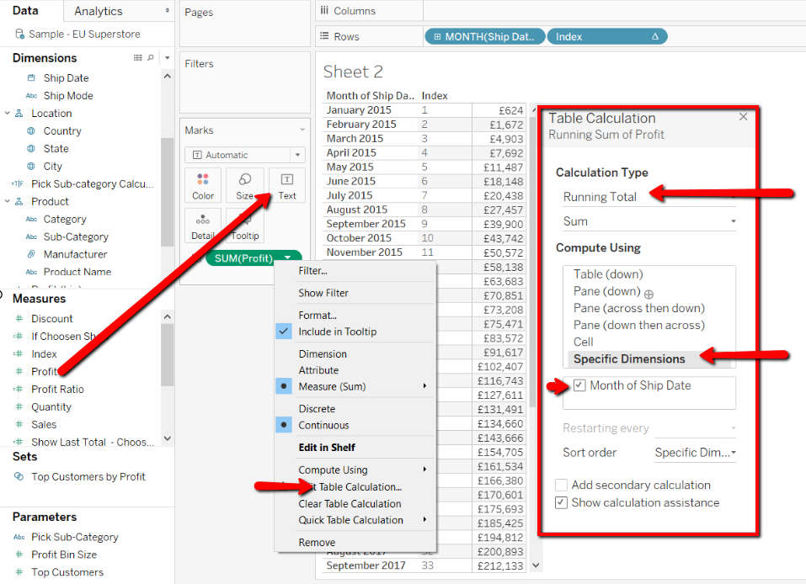The height and width of the screenshot is (584, 806).
Task: Click the Rows shelf icon
Action: [324, 36]
